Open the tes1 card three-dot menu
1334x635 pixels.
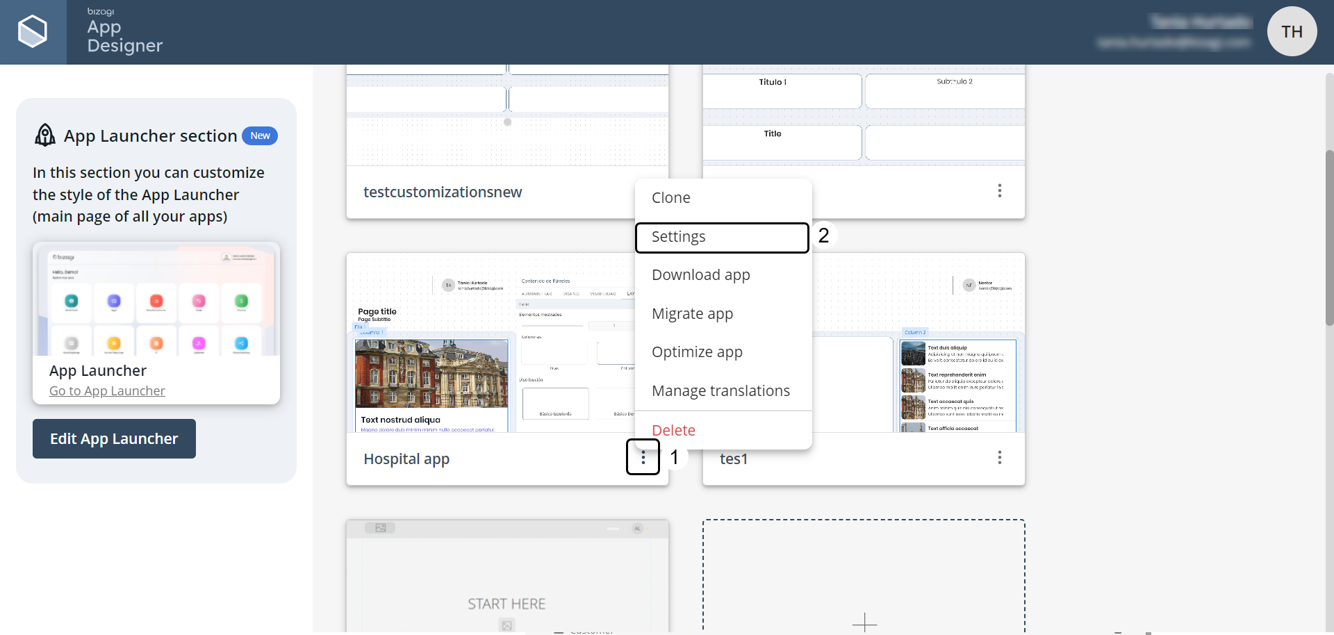coord(999,457)
